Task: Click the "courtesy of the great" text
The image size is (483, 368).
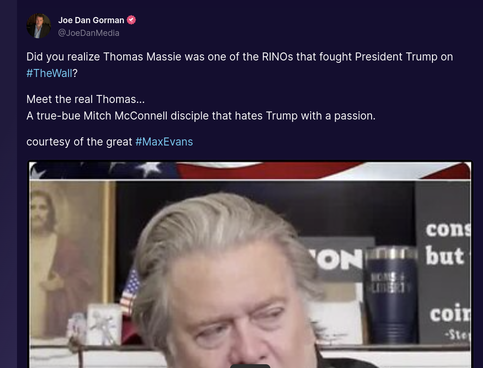Action: pyautogui.click(x=79, y=142)
